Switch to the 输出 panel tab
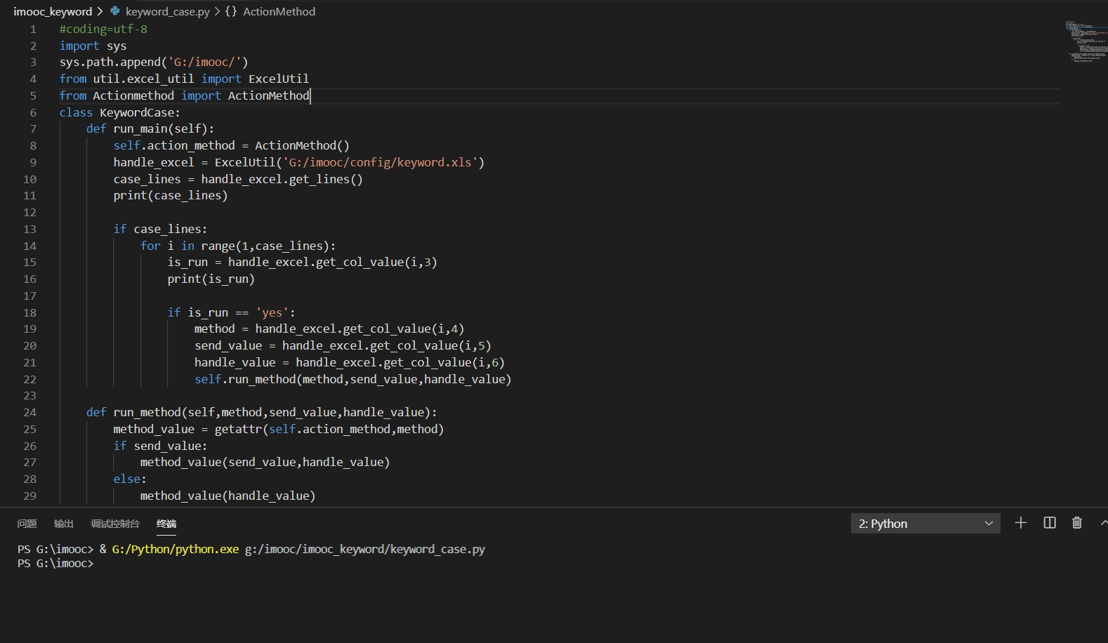1108x643 pixels. click(x=63, y=524)
